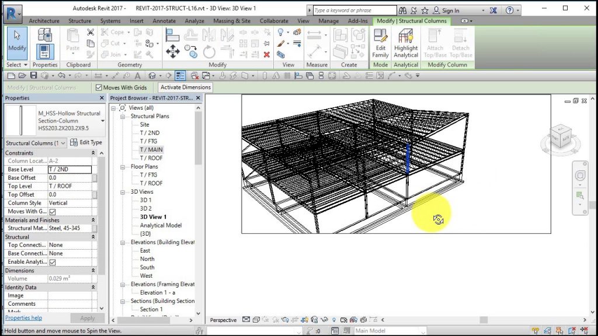Select the Analytical Model view in browser

161,226
